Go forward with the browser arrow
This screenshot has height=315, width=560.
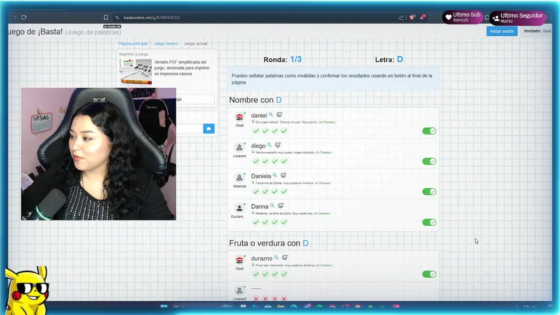pyautogui.click(x=15, y=17)
